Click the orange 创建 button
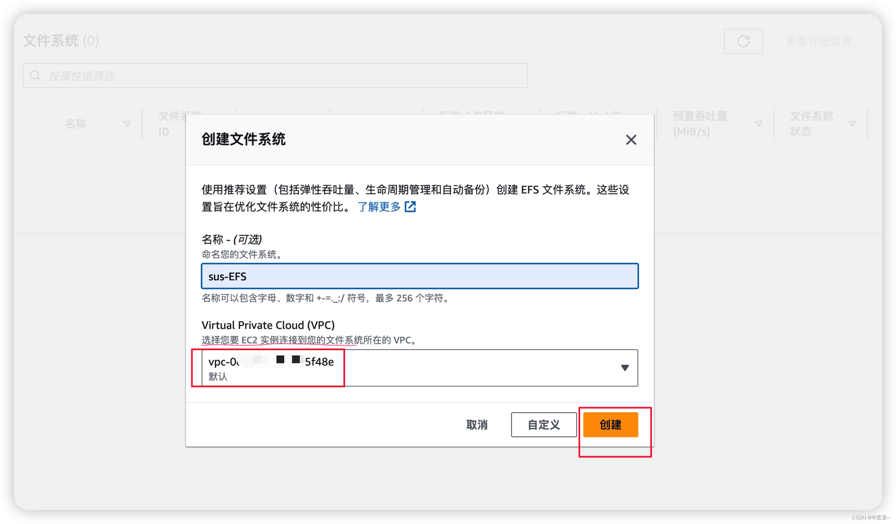Screen dimensions: 896x524 [611, 425]
